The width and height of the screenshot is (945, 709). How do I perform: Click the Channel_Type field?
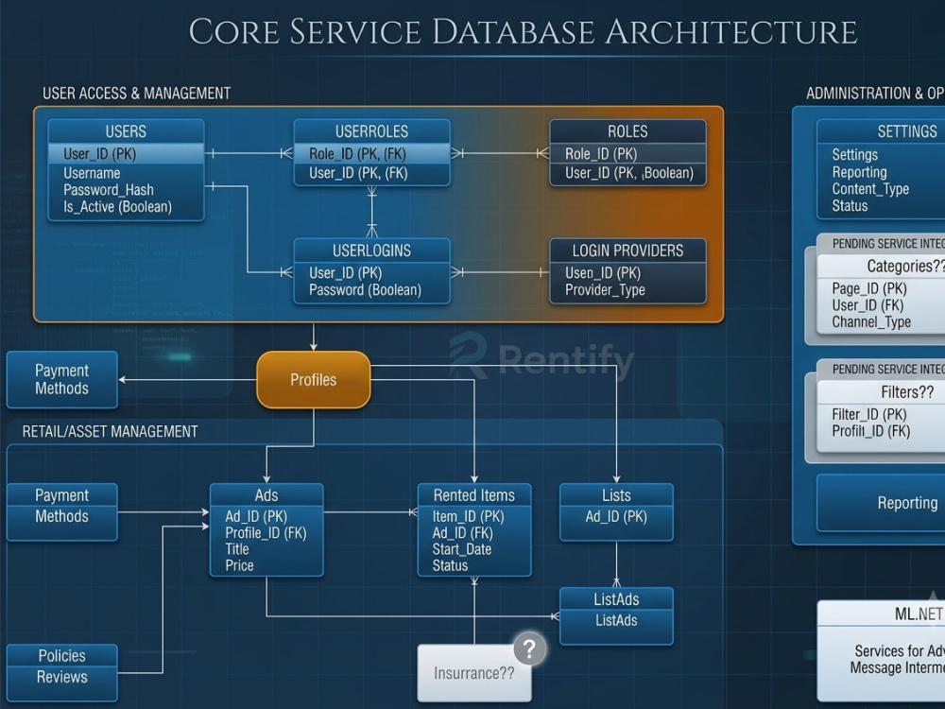[871, 322]
